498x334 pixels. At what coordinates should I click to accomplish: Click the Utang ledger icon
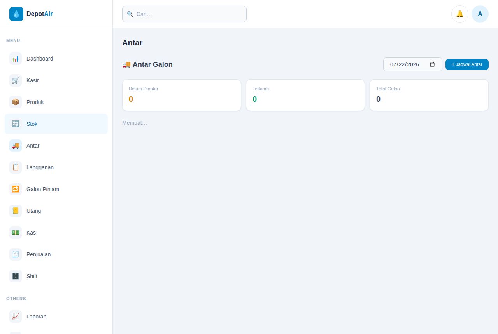click(x=16, y=211)
